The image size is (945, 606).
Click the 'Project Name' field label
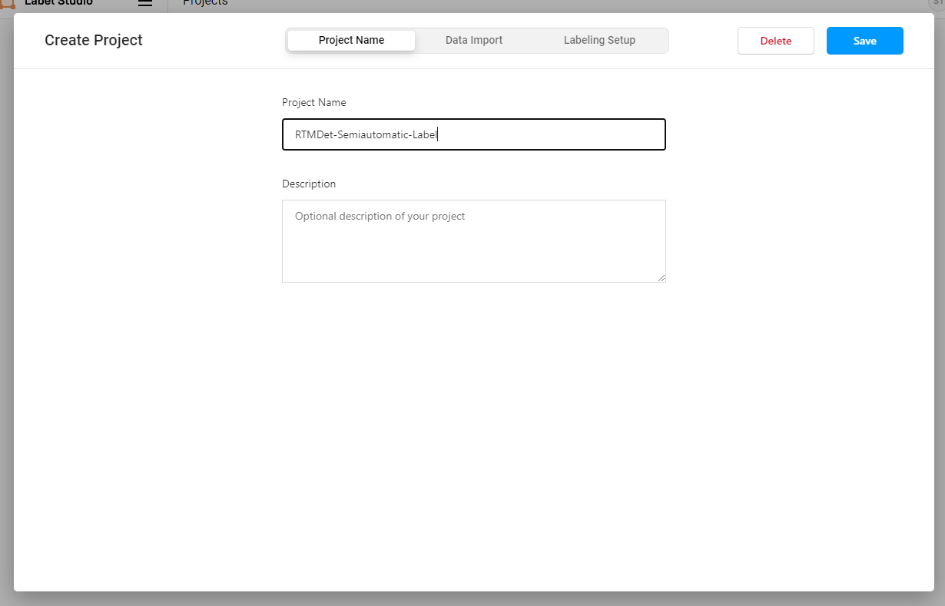coord(314,102)
